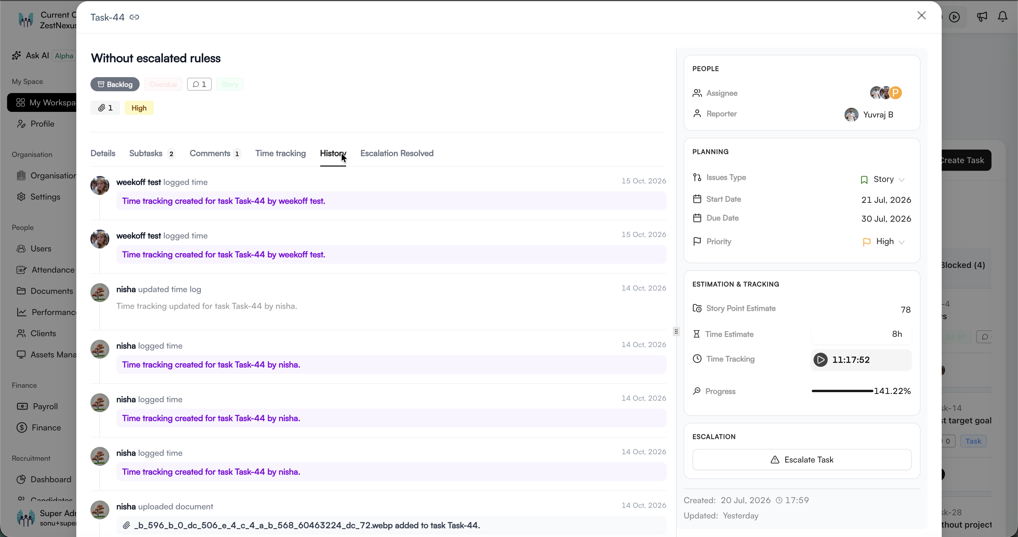Close the Task-44 dialog

tap(922, 15)
